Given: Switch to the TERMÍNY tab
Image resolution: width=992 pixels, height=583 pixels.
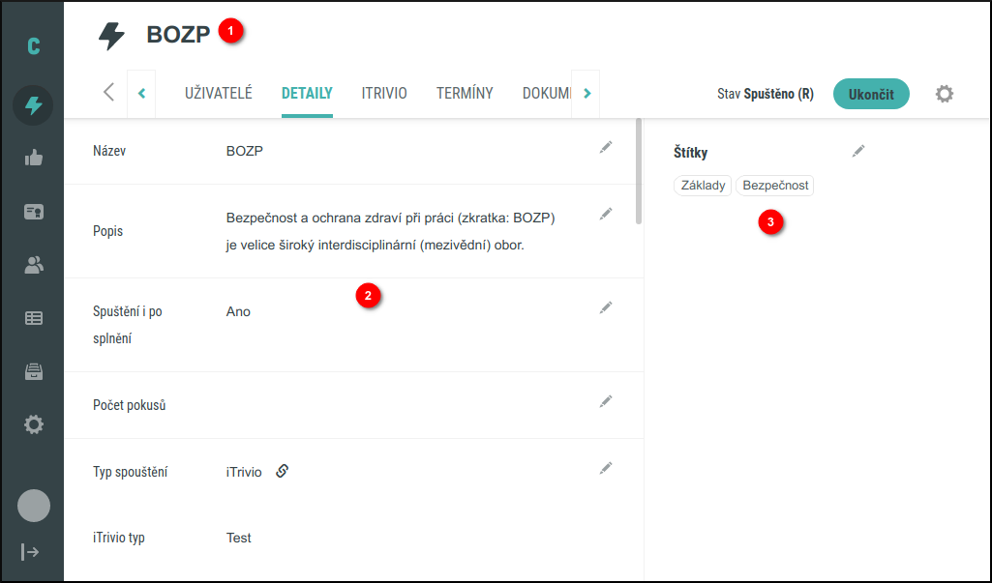Looking at the screenshot, I should [x=465, y=94].
